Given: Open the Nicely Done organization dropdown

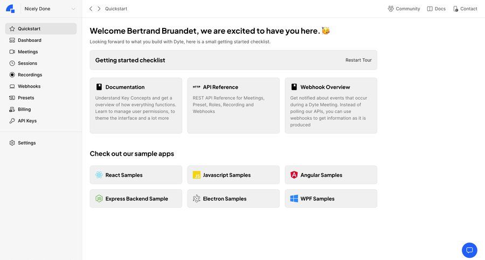Looking at the screenshot, I should (49, 9).
